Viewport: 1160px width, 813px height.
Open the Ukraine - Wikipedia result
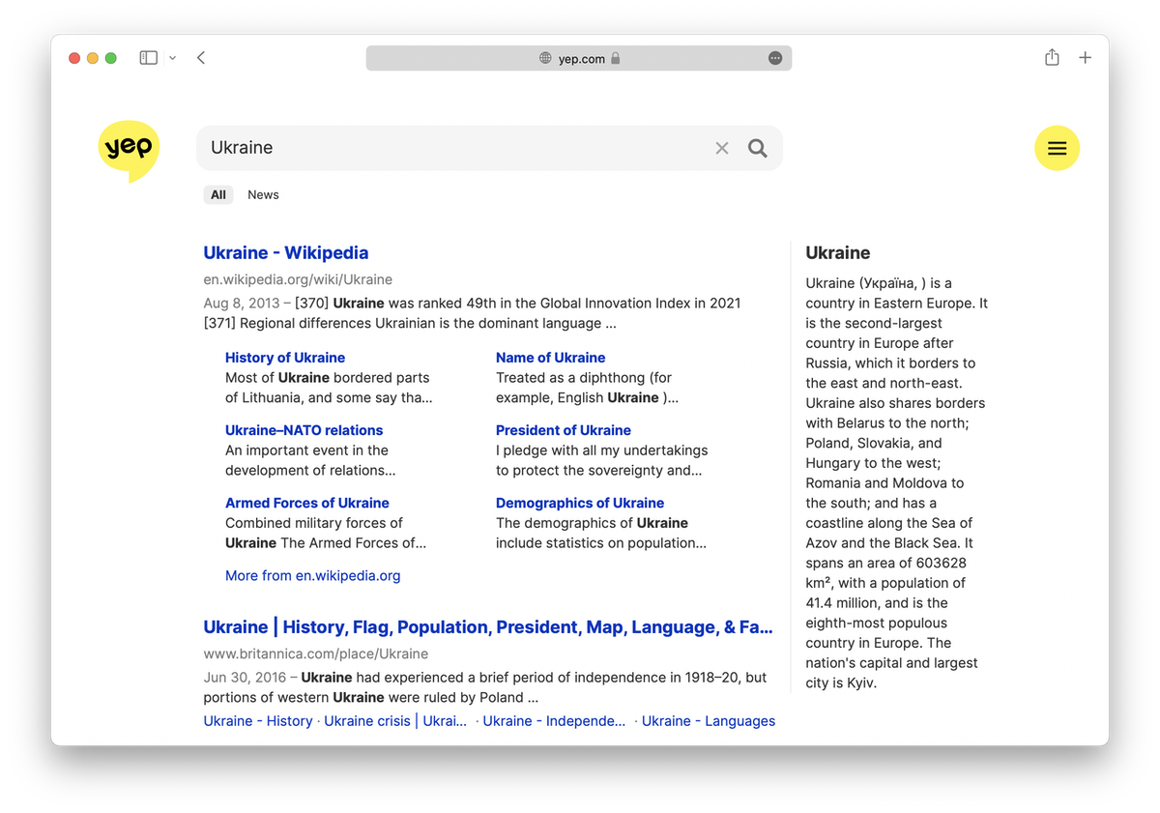(x=286, y=252)
